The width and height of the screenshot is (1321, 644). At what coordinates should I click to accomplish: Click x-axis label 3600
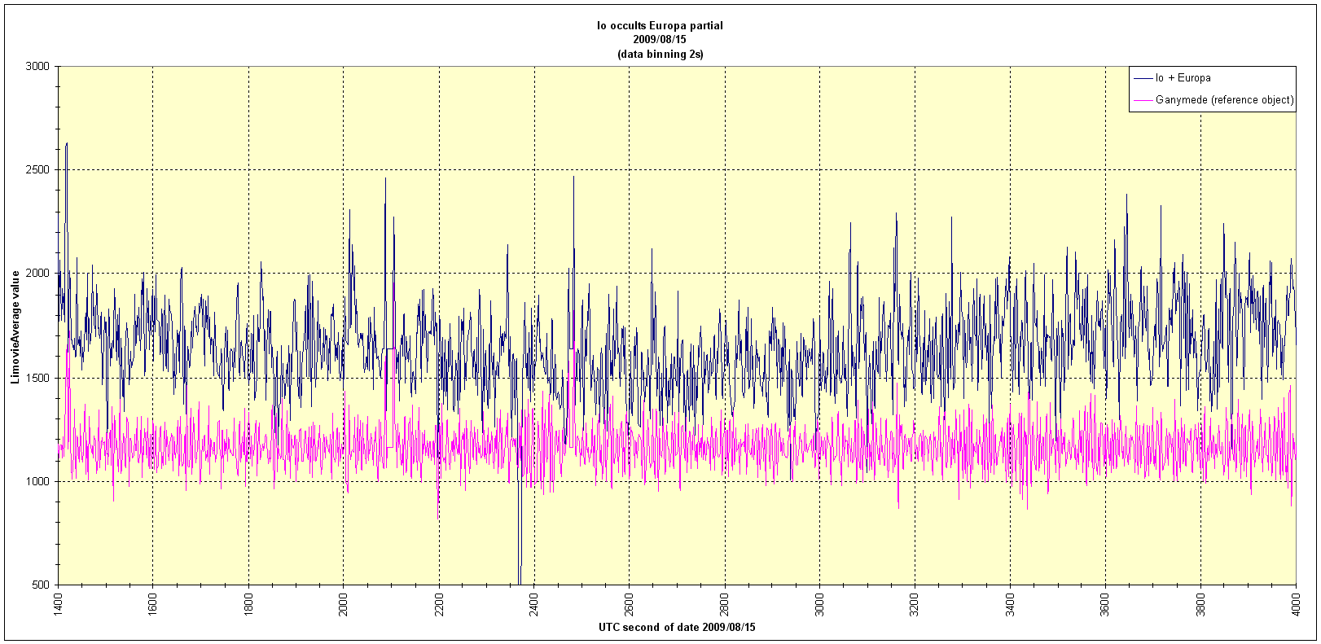1105,603
